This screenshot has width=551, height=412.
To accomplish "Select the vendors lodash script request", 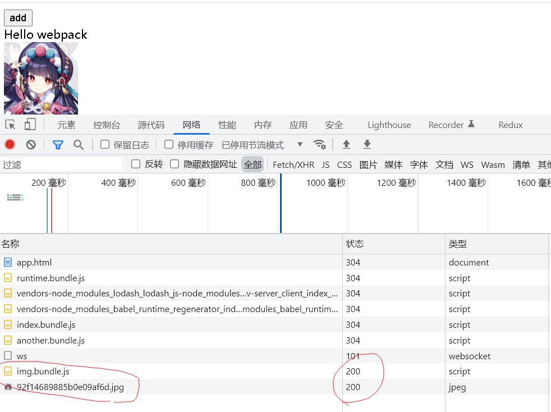I will click(274, 294).
